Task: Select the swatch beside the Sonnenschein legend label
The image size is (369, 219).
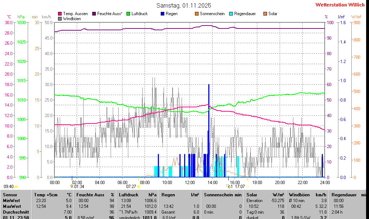Action: [x=197, y=14]
